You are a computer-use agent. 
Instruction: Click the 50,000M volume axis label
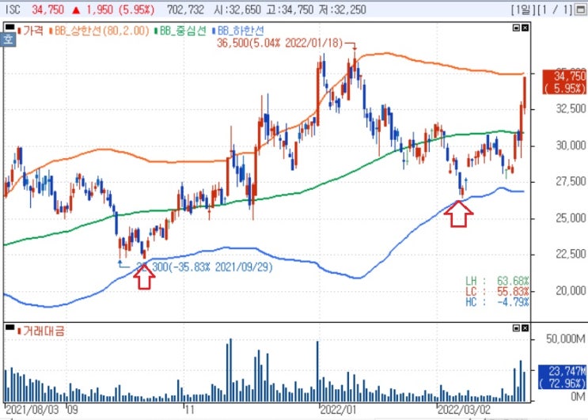pos(566,339)
